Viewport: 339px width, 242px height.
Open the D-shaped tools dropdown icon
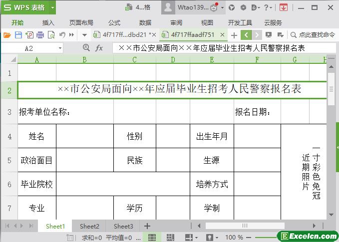256,7
